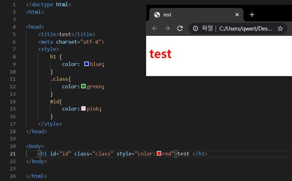Image resolution: width=292 pixels, height=181 pixels.
Task: Click the value pink on line 15
Action: 93,109
